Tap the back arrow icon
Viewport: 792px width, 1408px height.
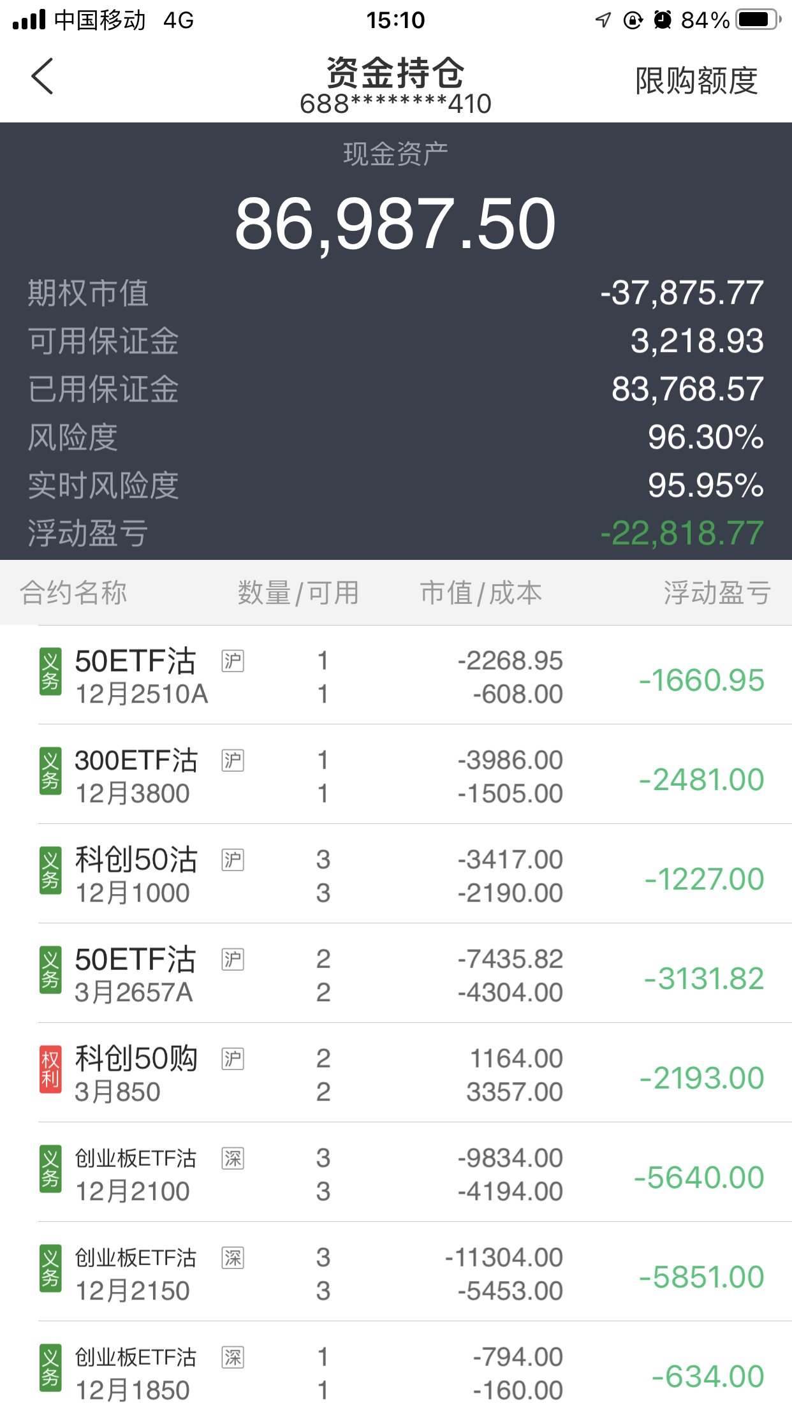[x=42, y=77]
